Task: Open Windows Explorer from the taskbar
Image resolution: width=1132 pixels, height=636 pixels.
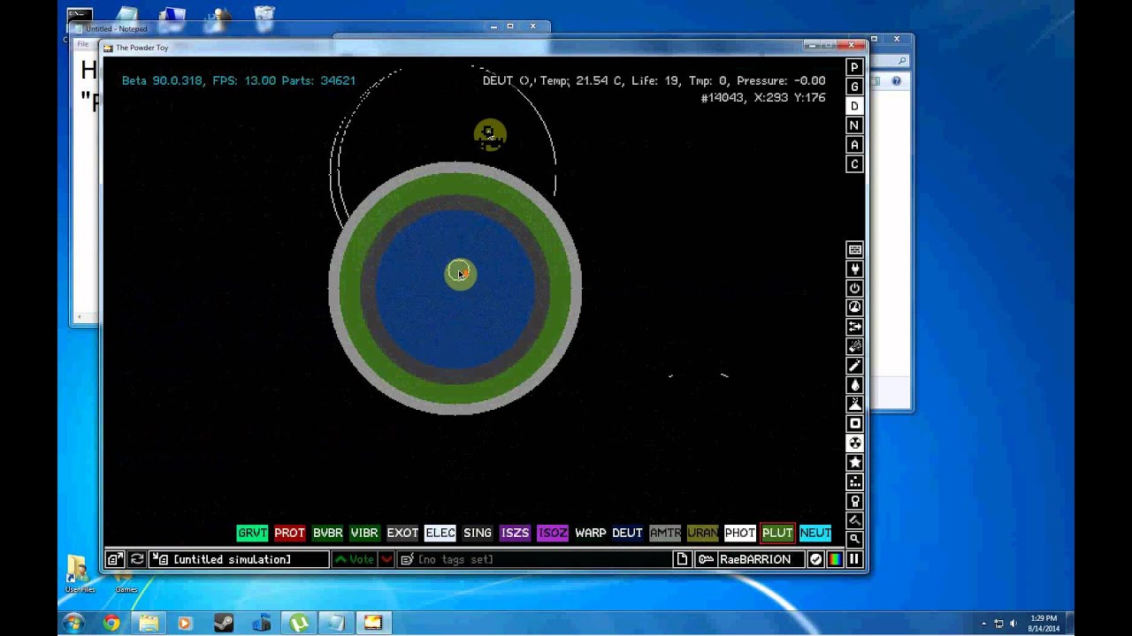Action: [x=149, y=623]
